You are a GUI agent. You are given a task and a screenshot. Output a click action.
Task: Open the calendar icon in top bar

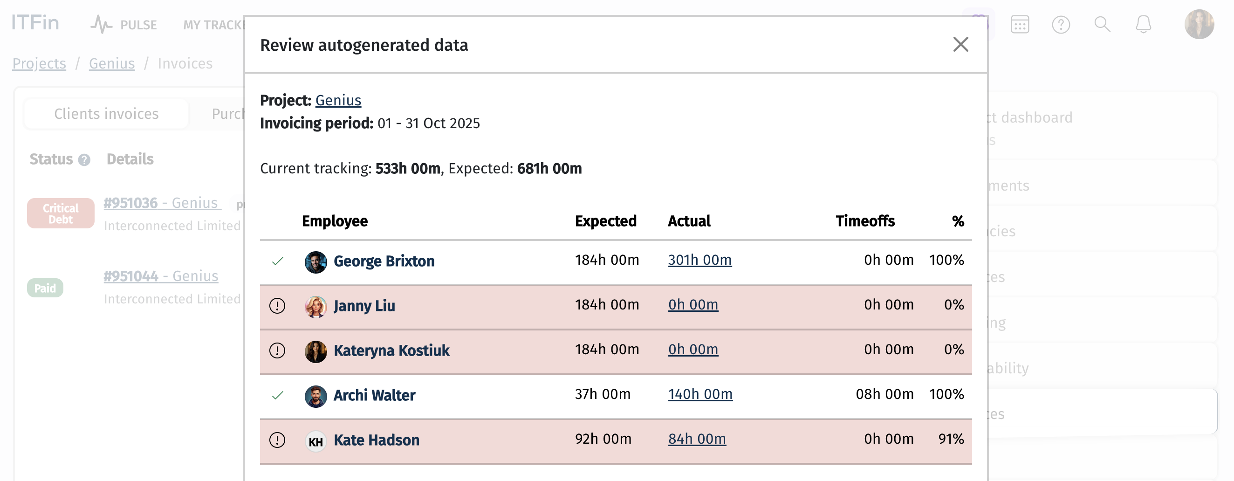click(x=1019, y=24)
